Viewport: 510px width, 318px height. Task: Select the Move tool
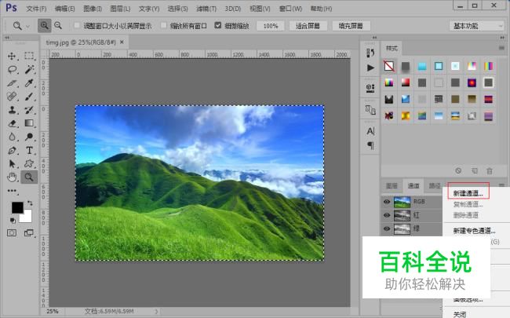(12, 56)
